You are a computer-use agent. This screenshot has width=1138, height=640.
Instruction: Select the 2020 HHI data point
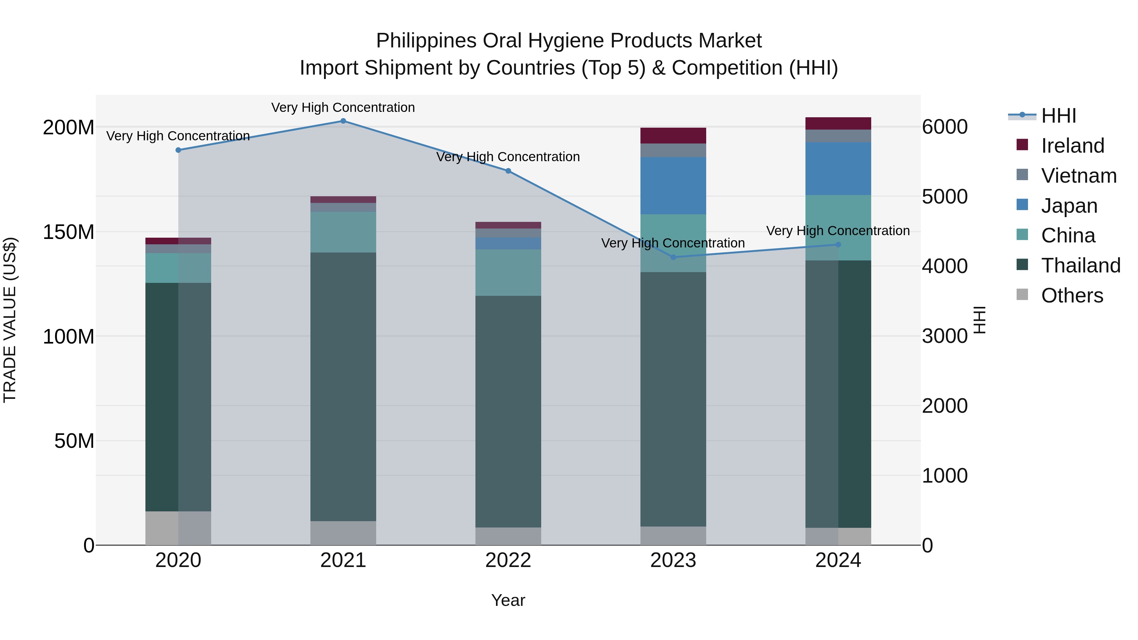tap(179, 150)
